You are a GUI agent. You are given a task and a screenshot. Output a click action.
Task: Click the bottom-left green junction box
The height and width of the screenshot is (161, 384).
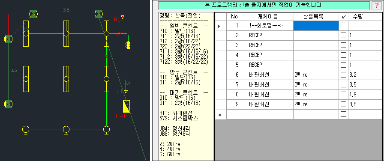tap(8, 104)
